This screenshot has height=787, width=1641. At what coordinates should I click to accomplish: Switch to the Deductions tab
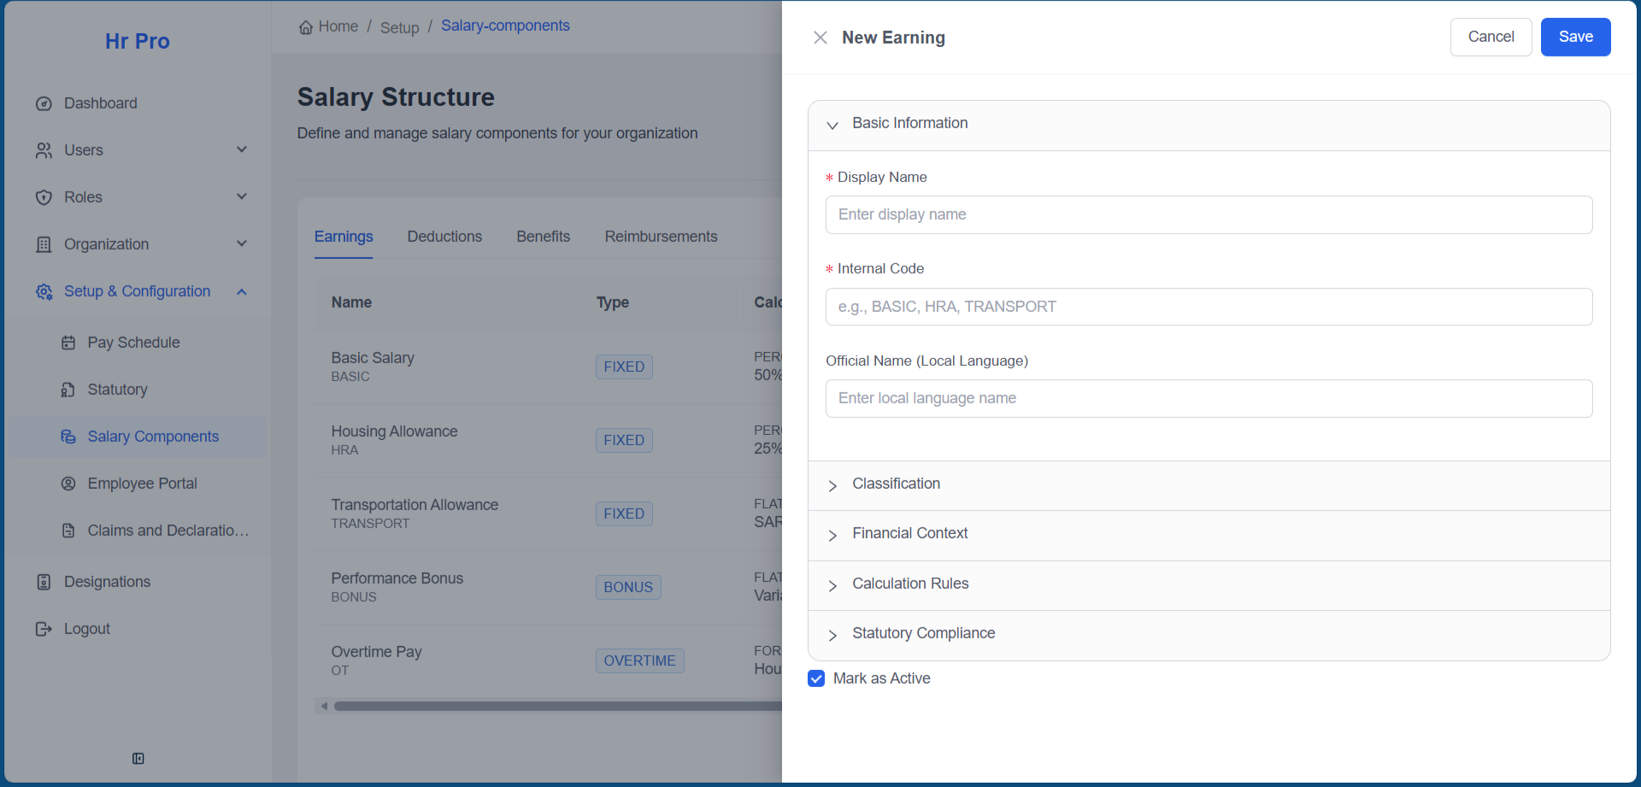pos(444,237)
